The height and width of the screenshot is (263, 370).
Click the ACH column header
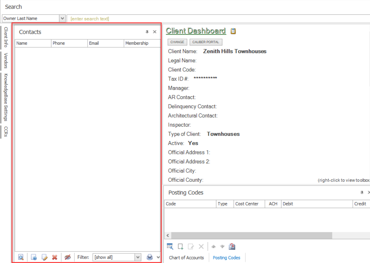click(273, 204)
